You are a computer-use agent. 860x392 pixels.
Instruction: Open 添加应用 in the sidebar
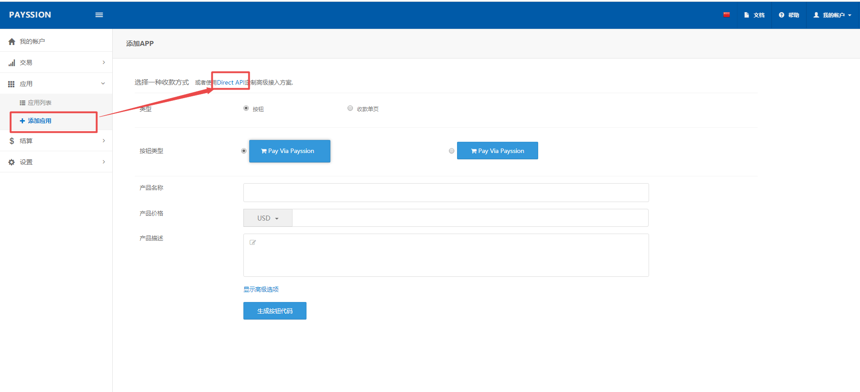point(40,121)
